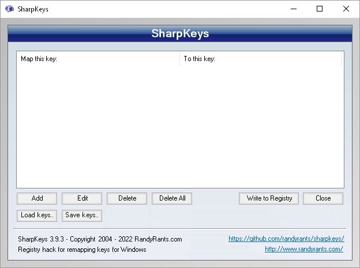This screenshot has width=360, height=268.
Task: Visit the www.randyrants.com link
Action: (304, 249)
